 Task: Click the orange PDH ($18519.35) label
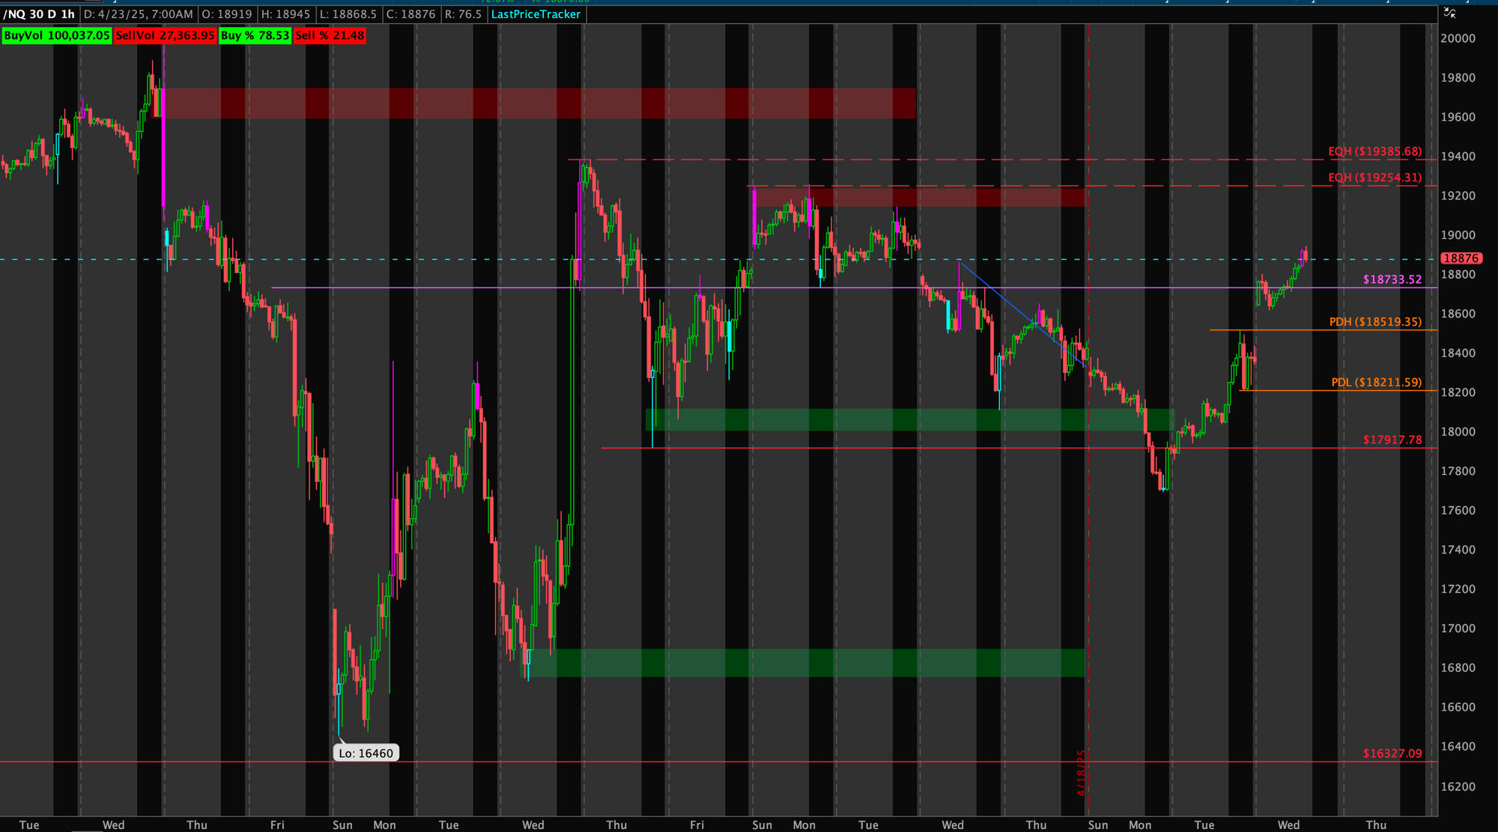coord(1375,322)
